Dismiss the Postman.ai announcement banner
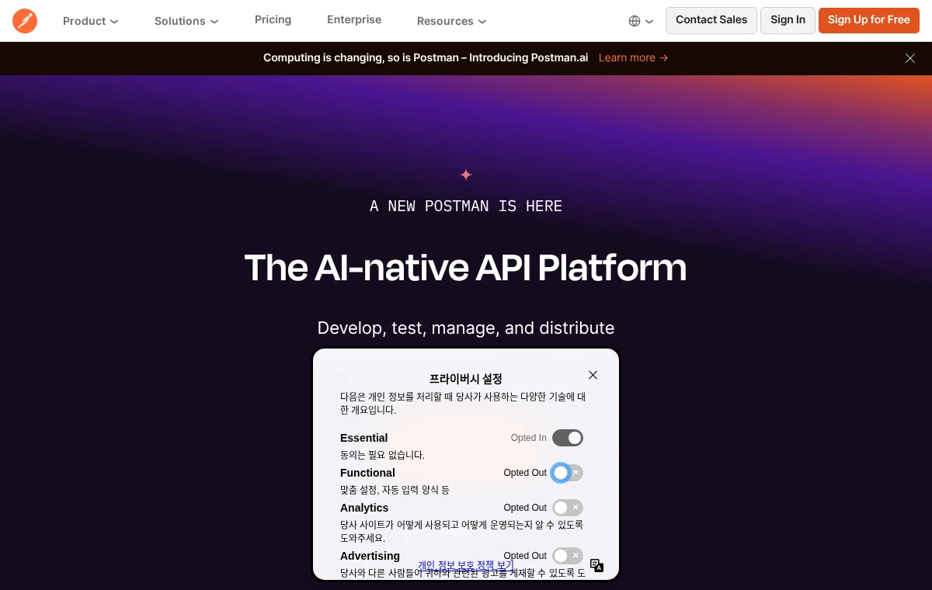 click(x=910, y=58)
